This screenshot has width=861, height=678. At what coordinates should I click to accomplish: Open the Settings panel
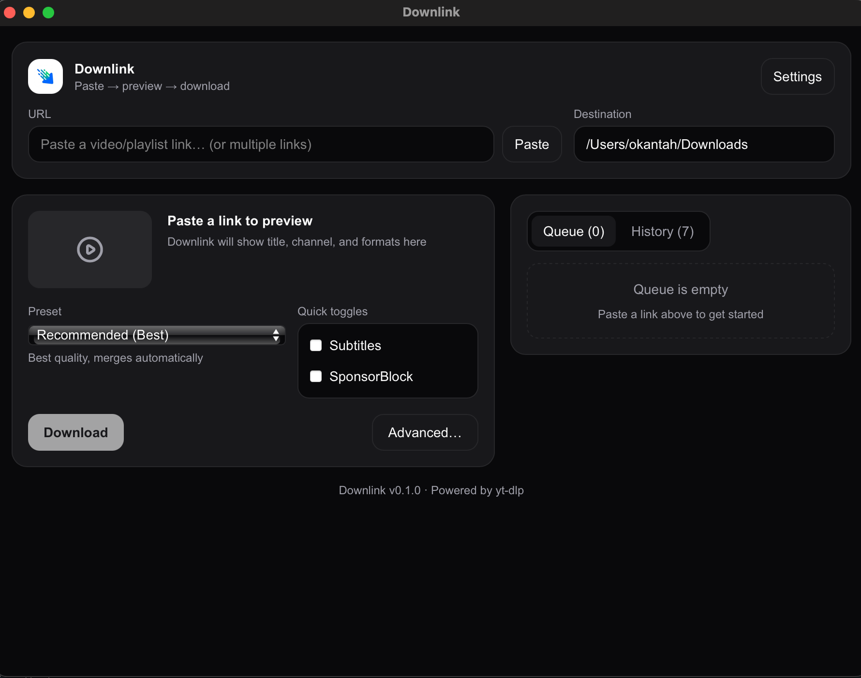(797, 76)
